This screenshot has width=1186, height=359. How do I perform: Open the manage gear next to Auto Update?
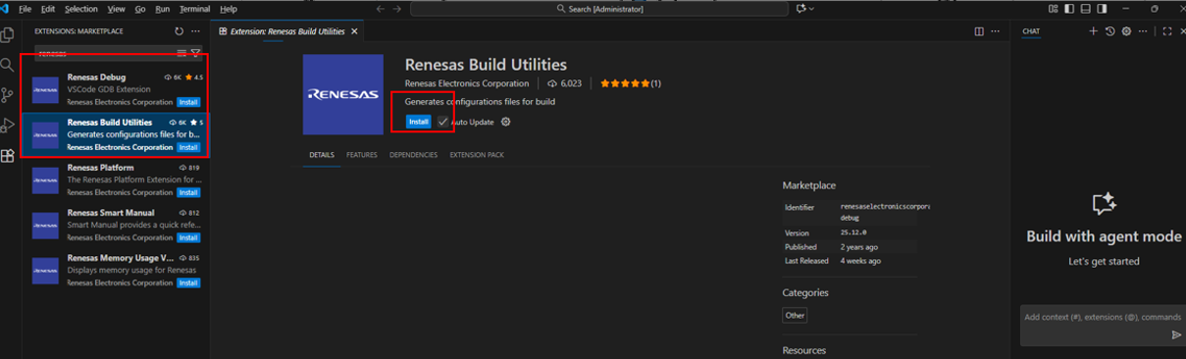pyautogui.click(x=506, y=122)
